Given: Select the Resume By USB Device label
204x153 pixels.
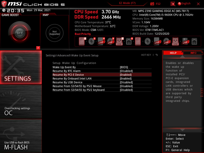Looking at the screenshot, I should click(67, 82).
